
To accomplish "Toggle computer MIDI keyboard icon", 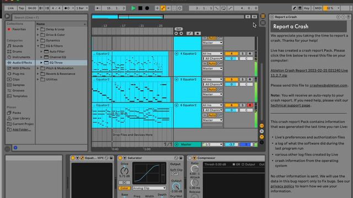I will [x=300, y=8].
